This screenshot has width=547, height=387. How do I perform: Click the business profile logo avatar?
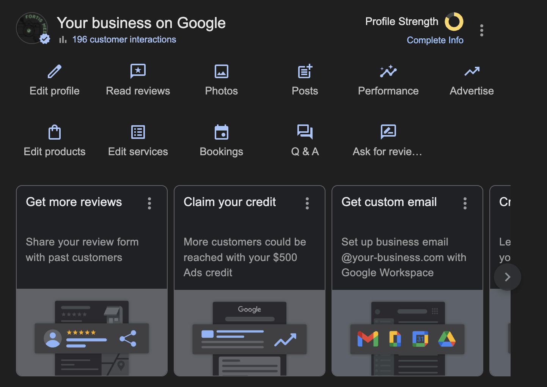pyautogui.click(x=32, y=28)
